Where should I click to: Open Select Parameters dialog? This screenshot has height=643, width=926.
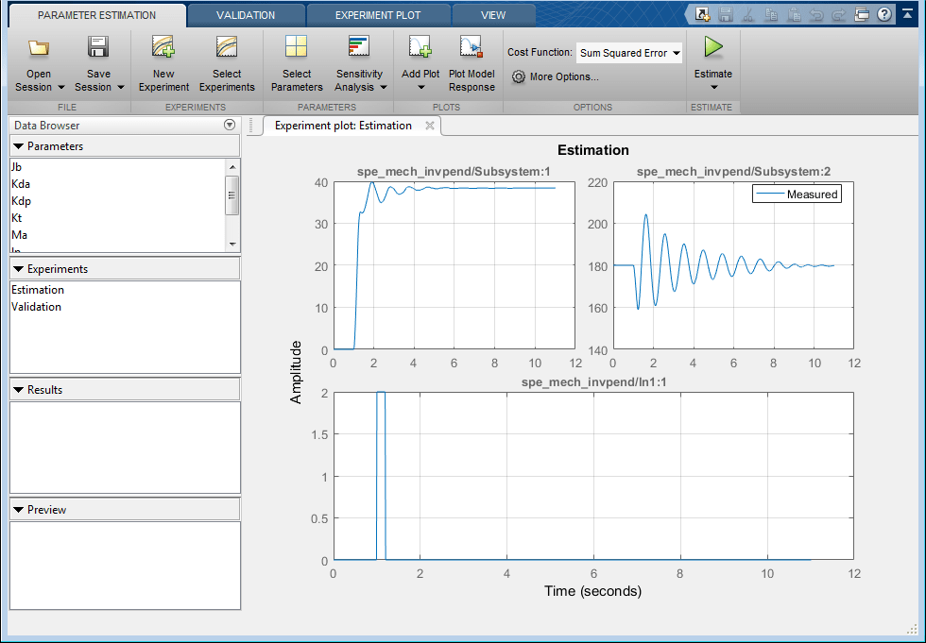297,63
